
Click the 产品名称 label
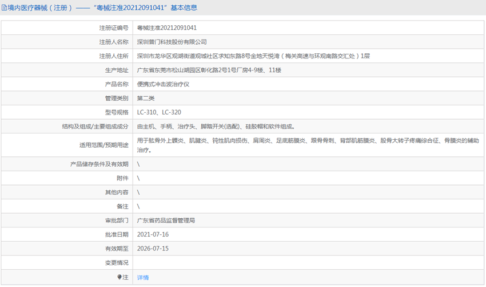(x=117, y=84)
